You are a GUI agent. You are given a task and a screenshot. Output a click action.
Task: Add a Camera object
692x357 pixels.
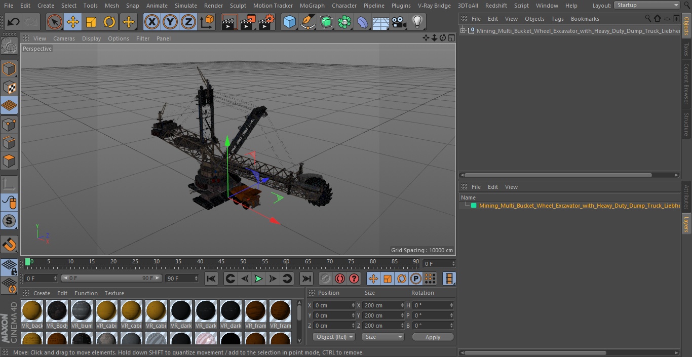coord(399,22)
